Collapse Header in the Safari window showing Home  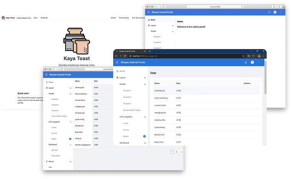(173, 31)
